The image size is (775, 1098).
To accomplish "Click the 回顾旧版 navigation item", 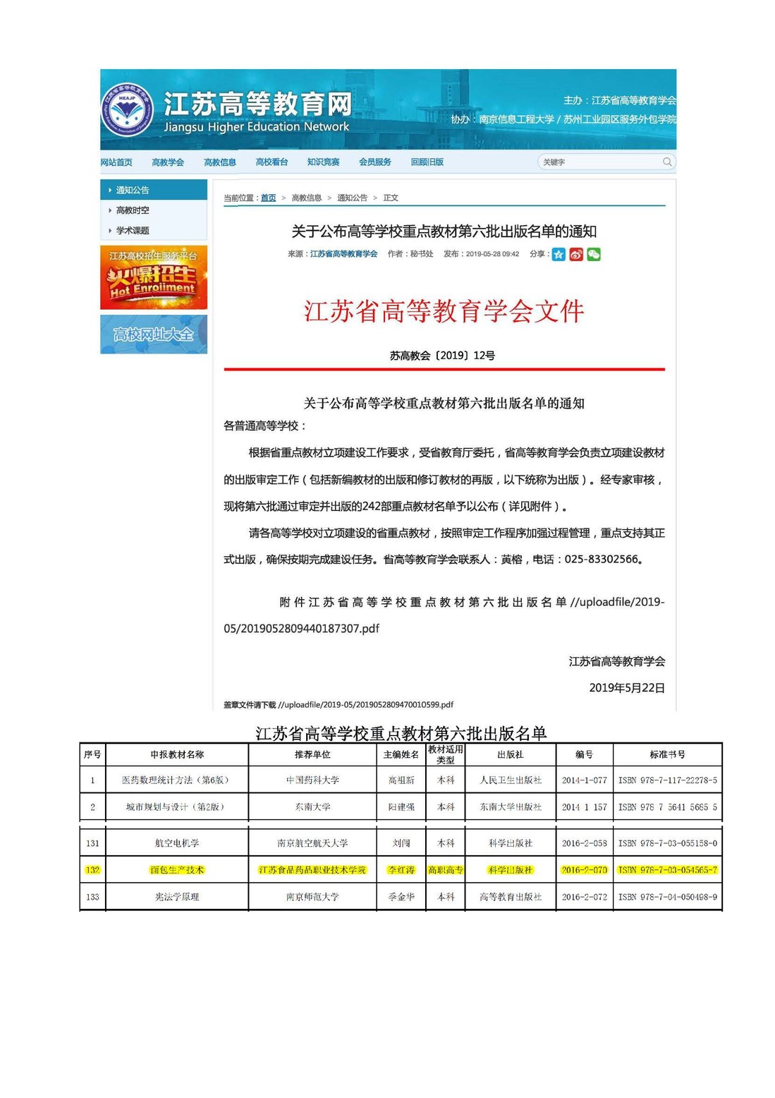I will [x=427, y=162].
